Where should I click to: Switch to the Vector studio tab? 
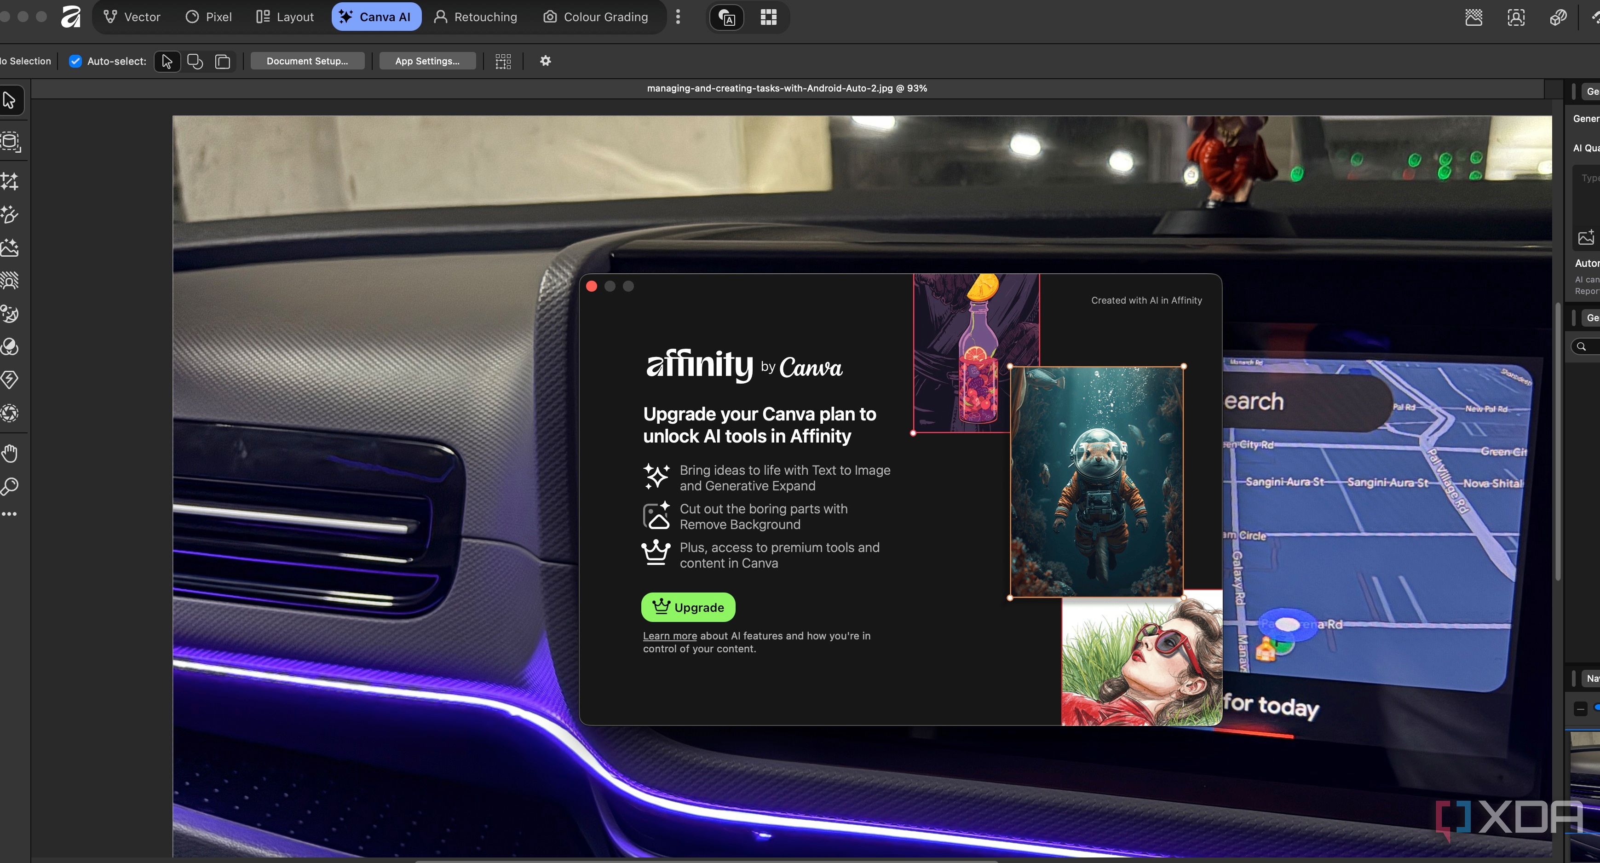point(132,17)
